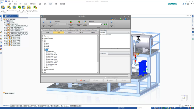
Task: Expand the Cable tray category
Action: [x=43, y=37]
